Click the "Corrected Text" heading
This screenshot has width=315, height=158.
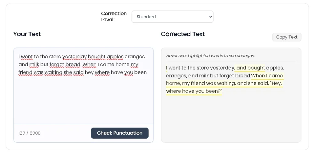coord(183,34)
